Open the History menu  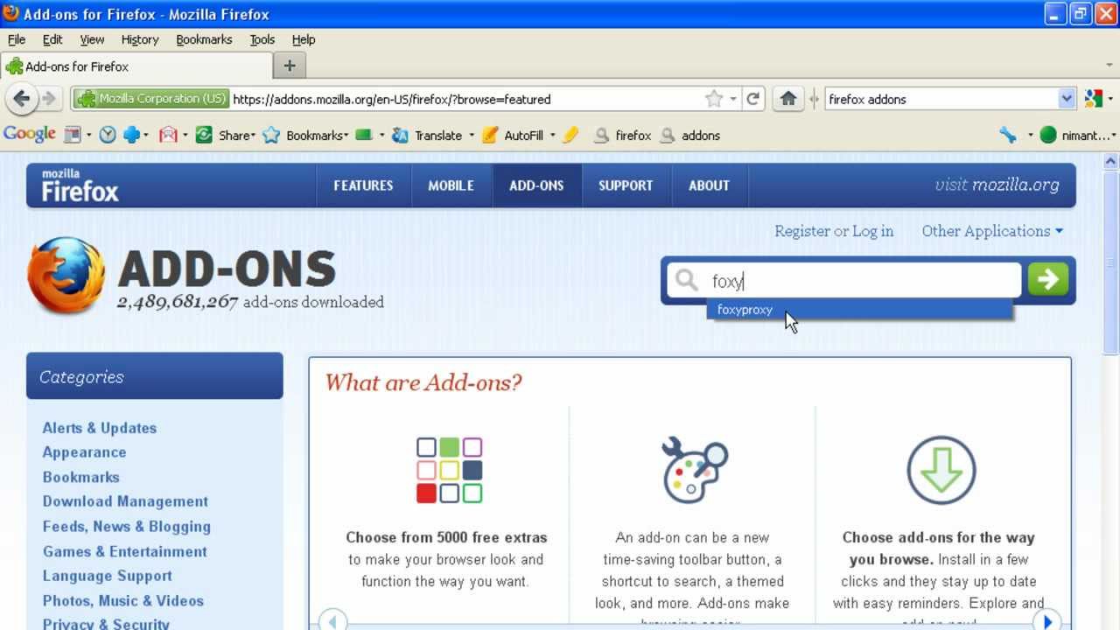(x=140, y=39)
